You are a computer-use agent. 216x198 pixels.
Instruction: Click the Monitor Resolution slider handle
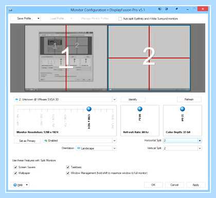(89, 109)
